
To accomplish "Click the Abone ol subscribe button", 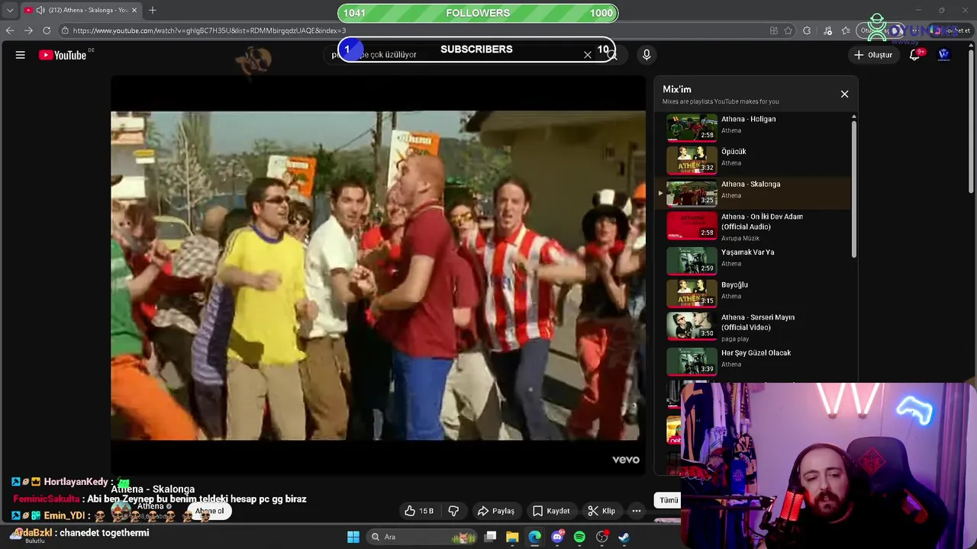I will coord(209,511).
